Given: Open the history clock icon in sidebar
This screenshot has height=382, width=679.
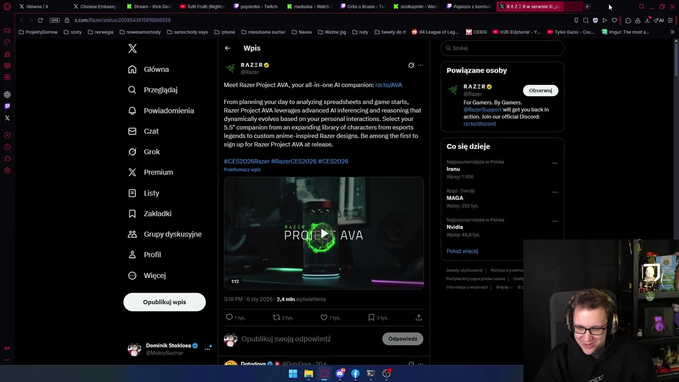Looking at the screenshot, I should 7,147.
